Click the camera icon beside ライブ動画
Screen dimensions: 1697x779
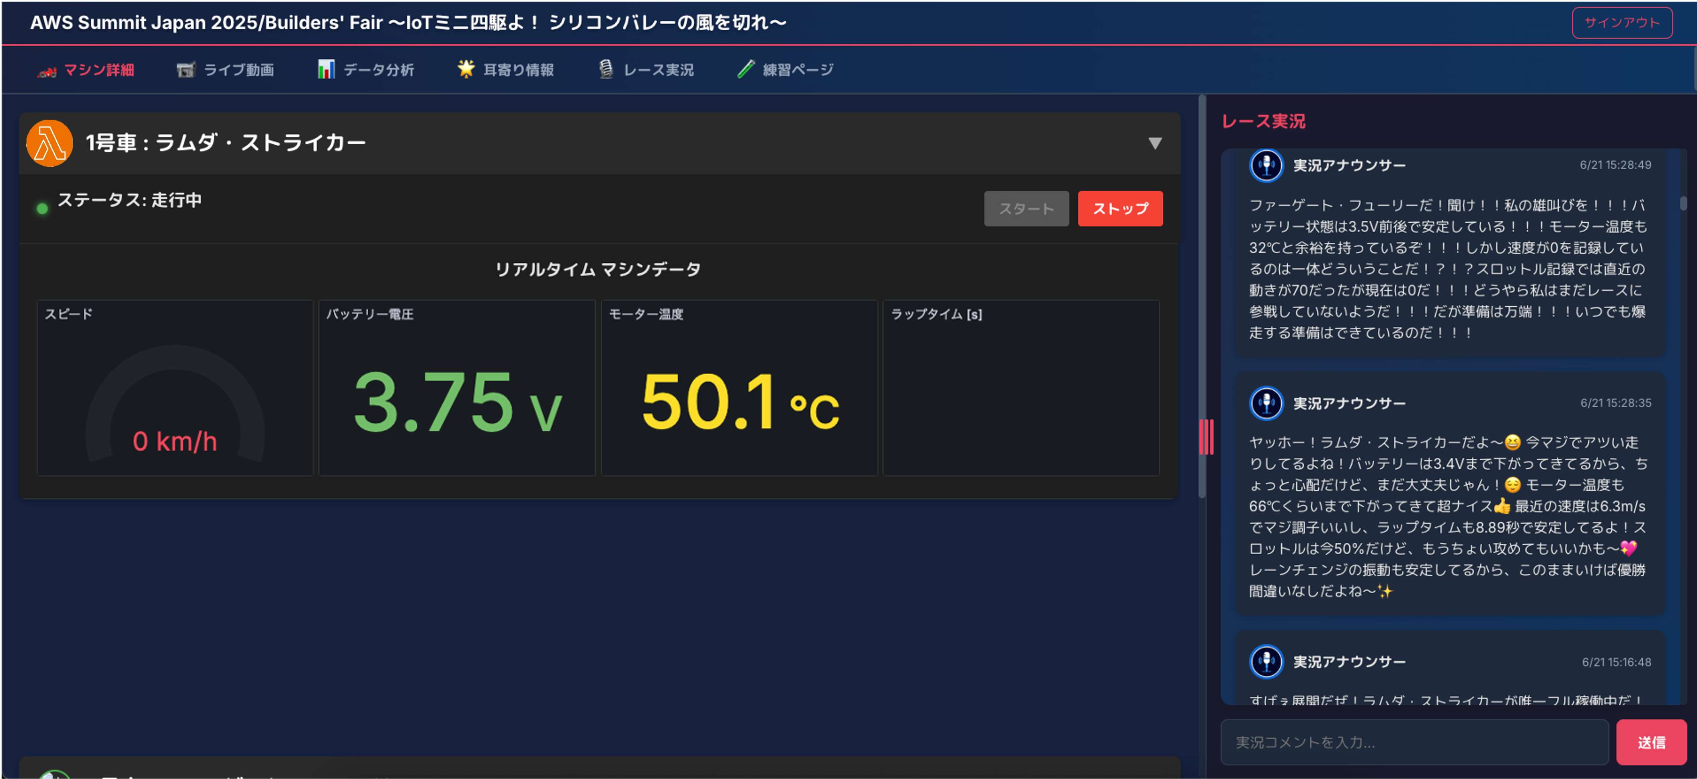187,70
